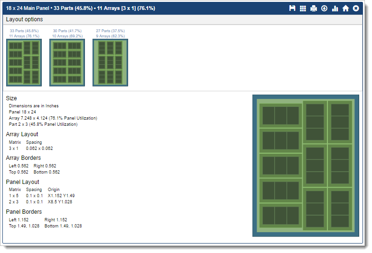This screenshot has height=253, width=372.
Task: Click the 'Top 0.562' array border value
Action: (x=19, y=172)
